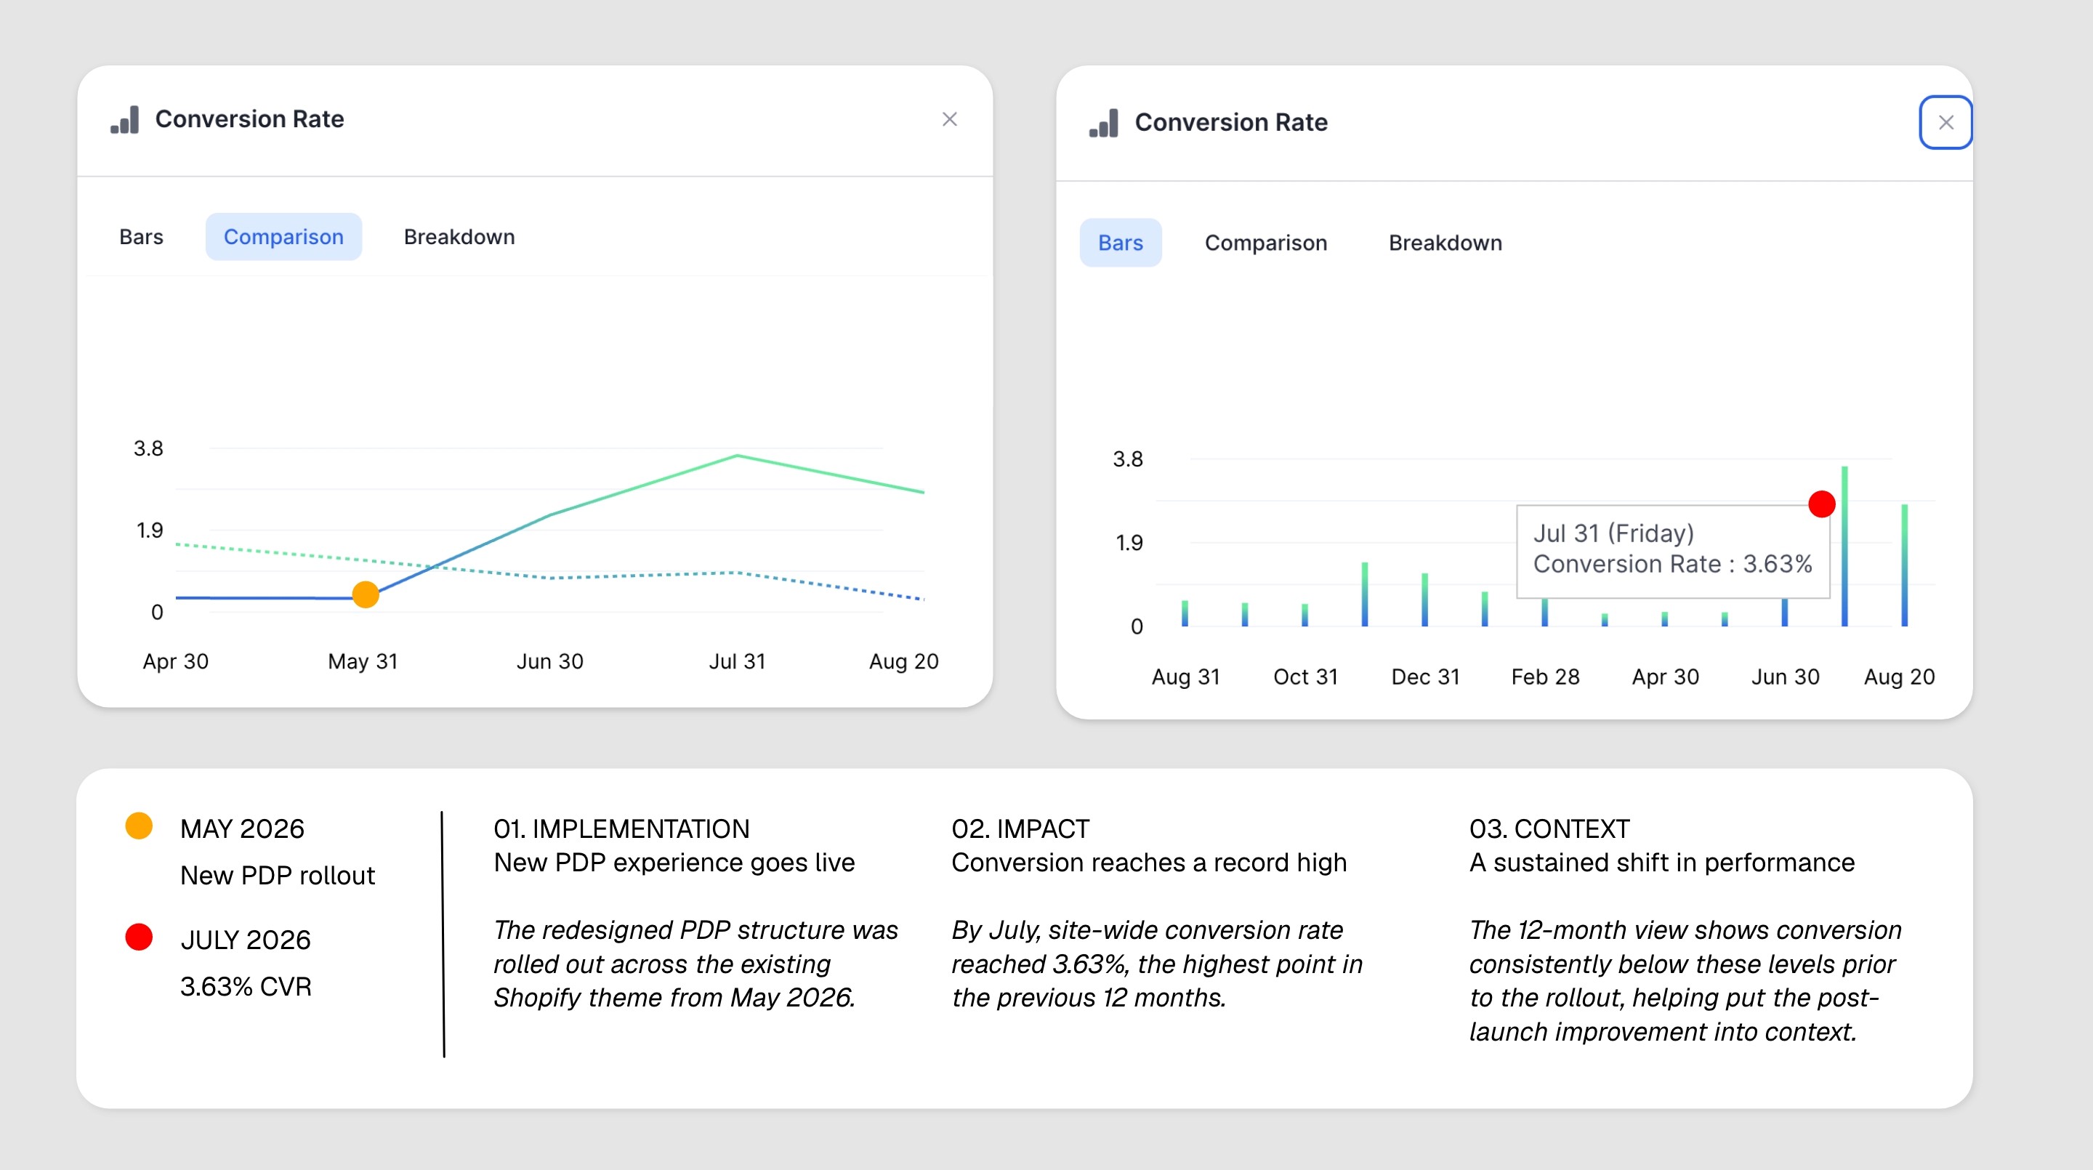2093x1170 pixels.
Task: Click the bar chart icon in the right Conversion Rate card
Action: (1104, 123)
